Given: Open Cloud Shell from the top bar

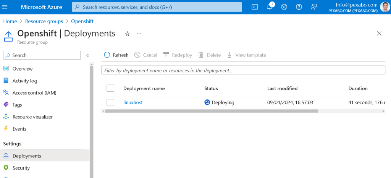Looking at the screenshot, I should 254,7.
